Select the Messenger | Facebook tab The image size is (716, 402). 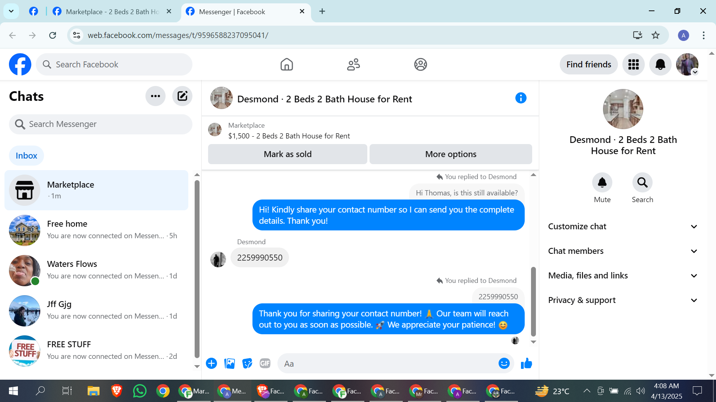[246, 12]
